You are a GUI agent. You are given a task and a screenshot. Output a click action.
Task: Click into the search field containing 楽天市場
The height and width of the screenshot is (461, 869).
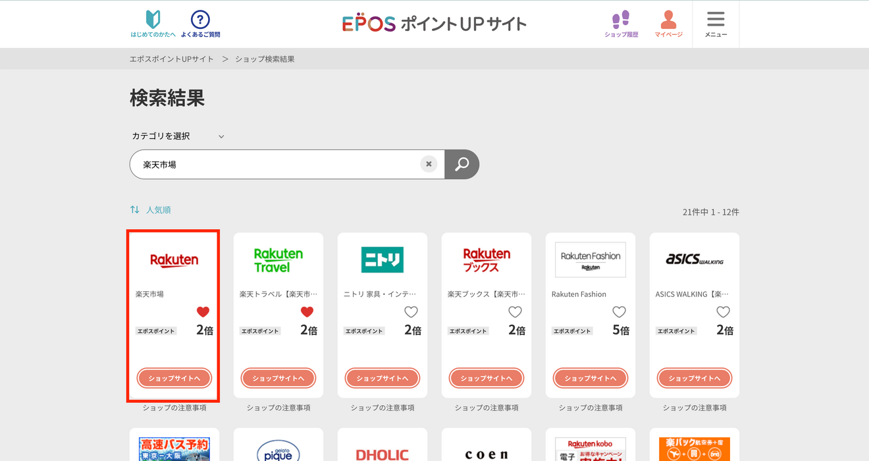[x=276, y=165]
